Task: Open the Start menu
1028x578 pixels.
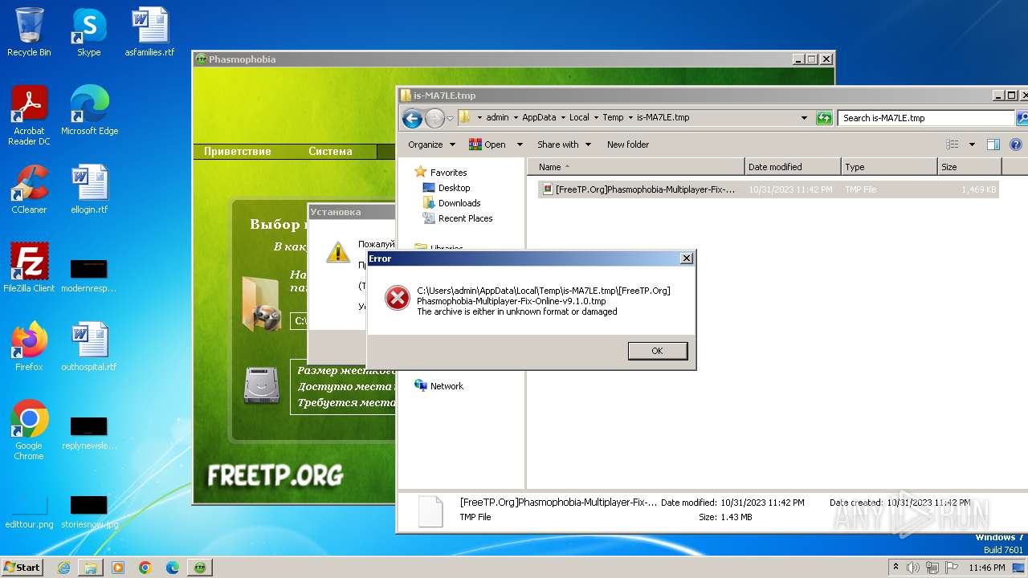Action: click(22, 567)
